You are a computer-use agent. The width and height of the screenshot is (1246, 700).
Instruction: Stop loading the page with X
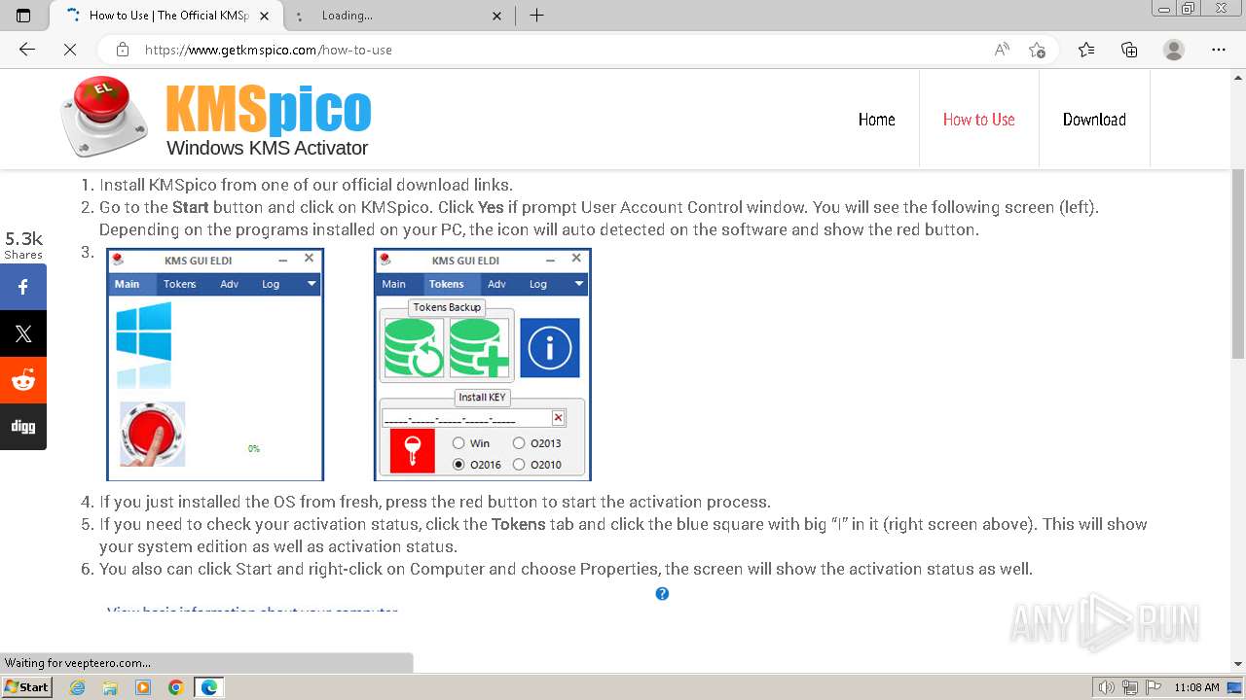point(70,50)
